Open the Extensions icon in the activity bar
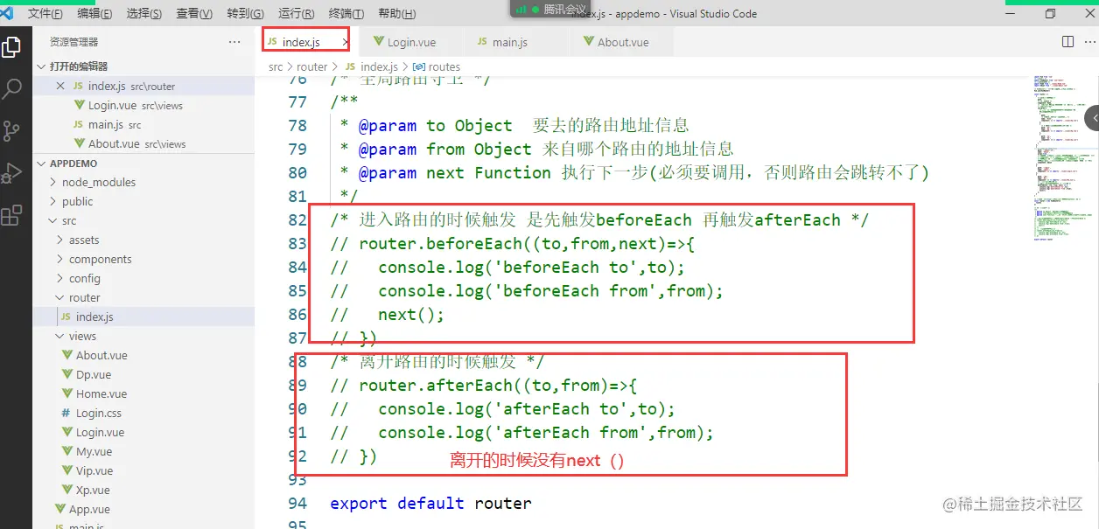1099x529 pixels. coord(13,214)
